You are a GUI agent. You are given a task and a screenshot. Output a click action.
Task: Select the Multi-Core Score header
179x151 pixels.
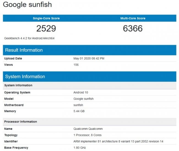click(133, 18)
